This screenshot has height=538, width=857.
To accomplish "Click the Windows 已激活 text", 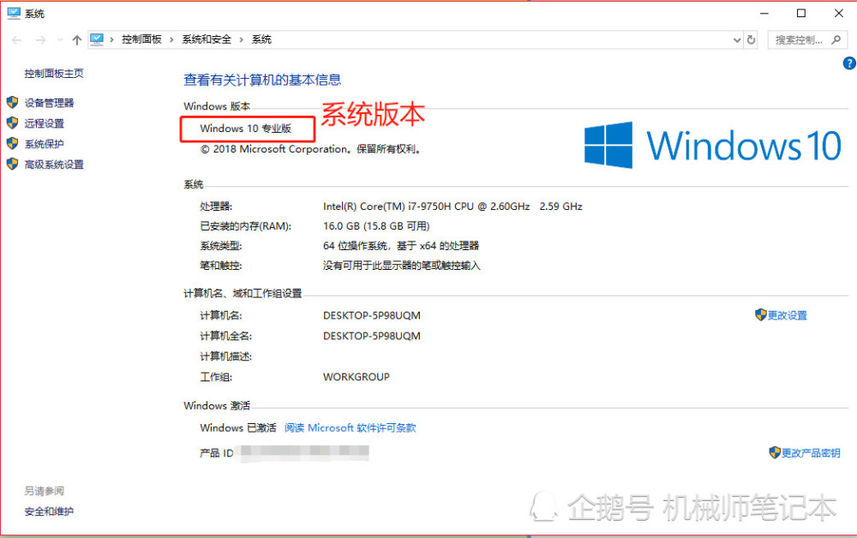I will (x=238, y=427).
